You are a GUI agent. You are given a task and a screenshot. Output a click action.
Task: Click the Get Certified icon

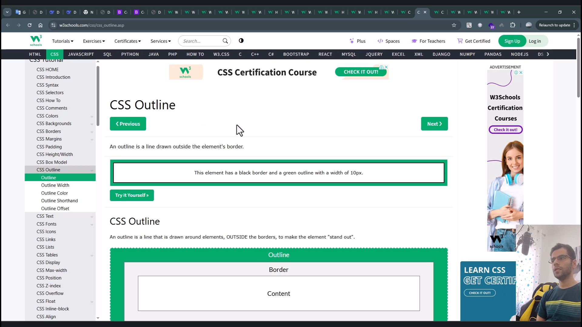460,41
